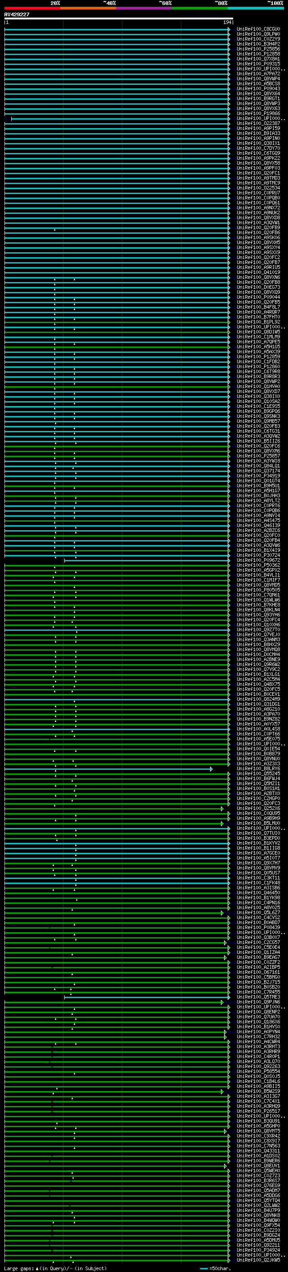
Task: Select the UniRef100_D0EG73 label
Action: click(258, 287)
